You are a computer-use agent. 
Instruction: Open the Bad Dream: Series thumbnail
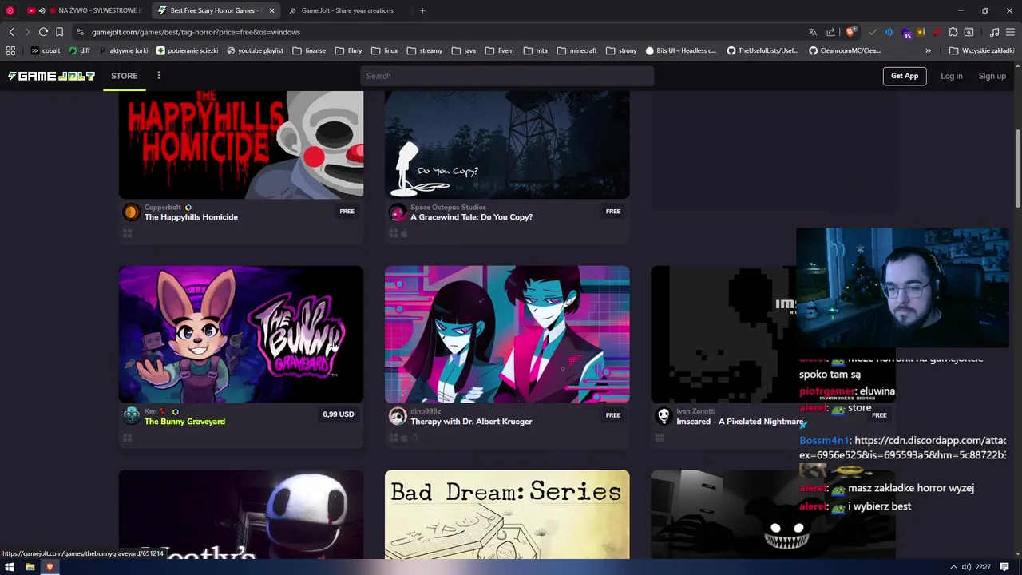(507, 515)
